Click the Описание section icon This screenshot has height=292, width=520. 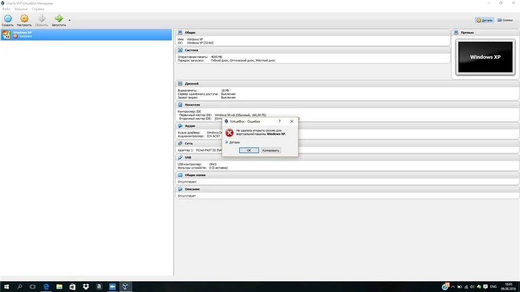[x=180, y=189]
